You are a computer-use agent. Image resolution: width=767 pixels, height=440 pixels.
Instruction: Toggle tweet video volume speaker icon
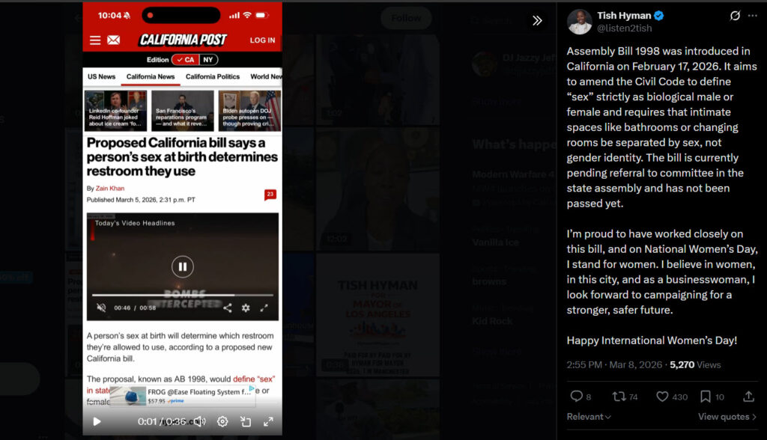click(199, 421)
